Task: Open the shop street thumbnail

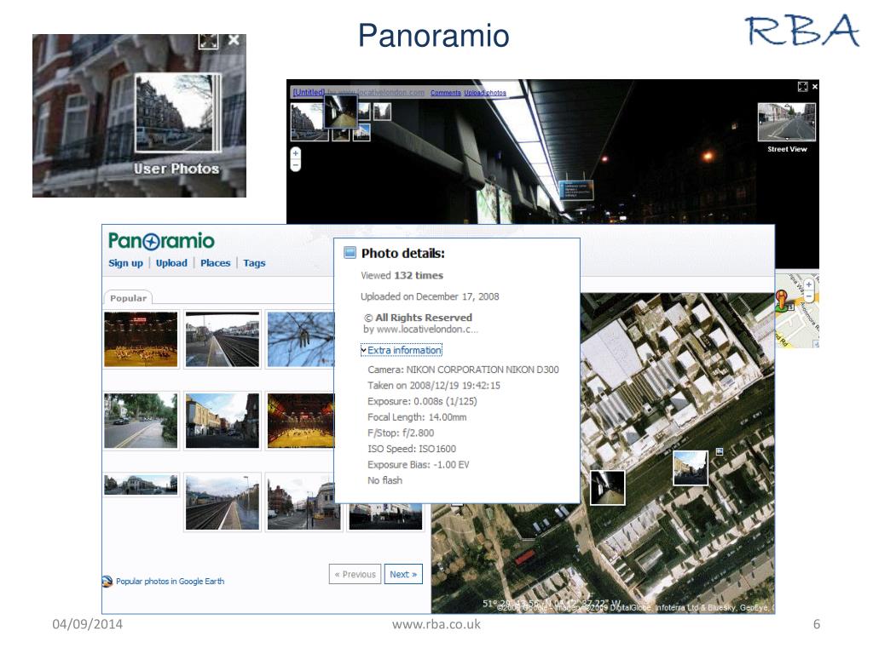Action: (x=223, y=421)
